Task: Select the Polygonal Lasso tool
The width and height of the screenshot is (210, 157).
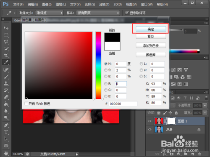Action: coord(6,42)
